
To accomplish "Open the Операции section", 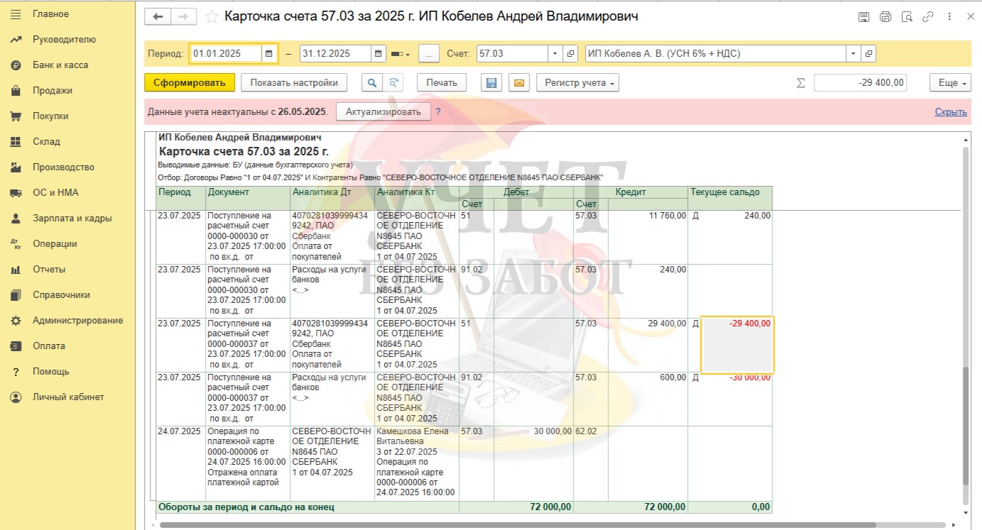I will pos(67,243).
